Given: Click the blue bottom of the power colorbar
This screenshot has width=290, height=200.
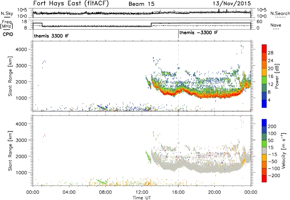Looking at the screenshot, I should [x=264, y=104].
